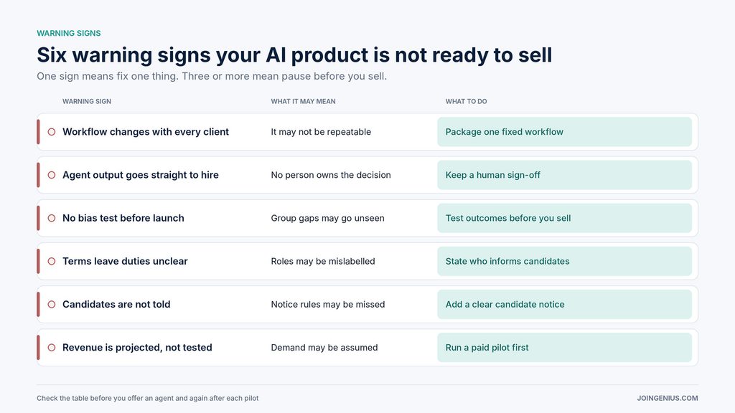Select the text 'Terms leave duties unclear'
The height and width of the screenshot is (413, 735).
(x=125, y=261)
